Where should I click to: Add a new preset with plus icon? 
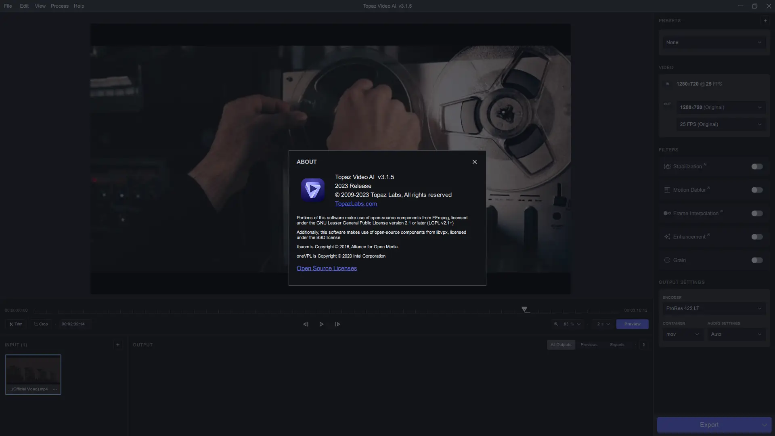765,21
